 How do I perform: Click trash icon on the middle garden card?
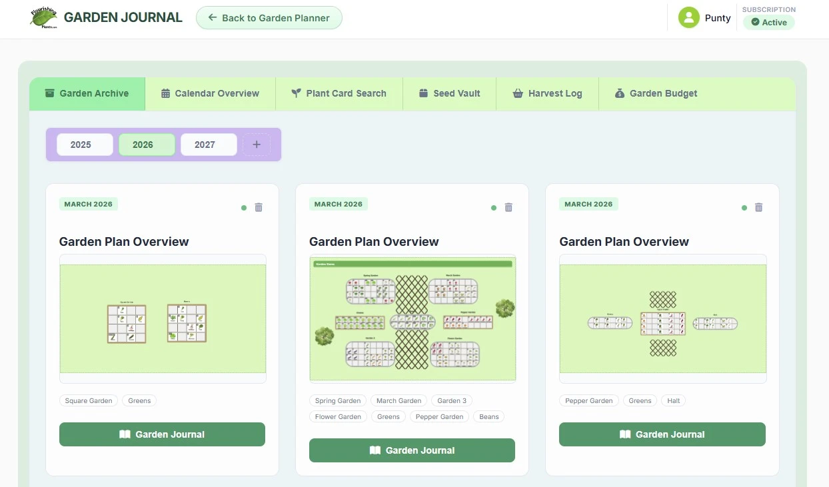click(508, 207)
